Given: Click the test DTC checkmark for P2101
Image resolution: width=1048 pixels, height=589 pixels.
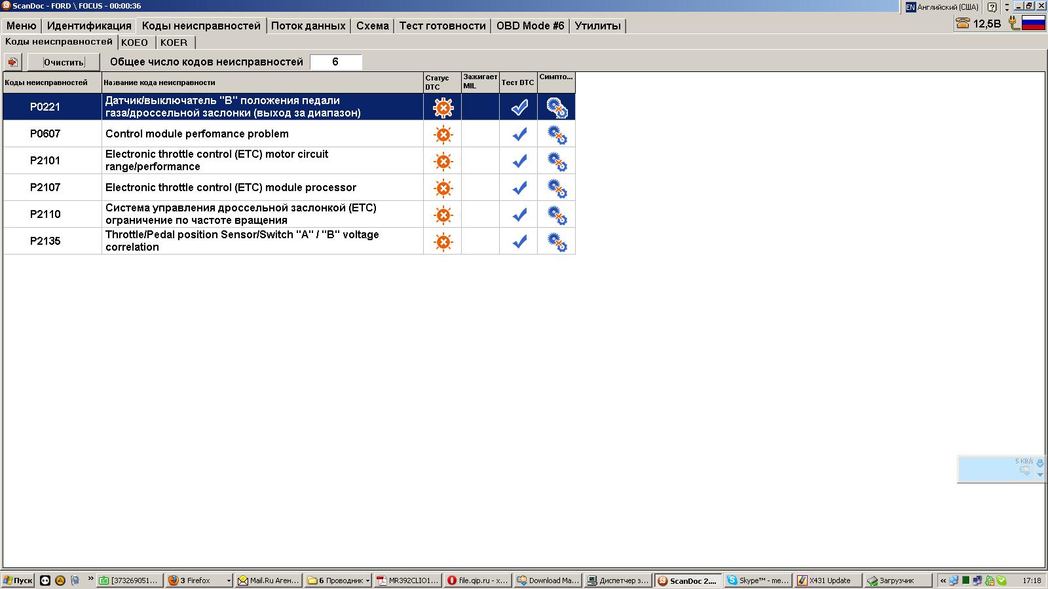Looking at the screenshot, I should 519,161.
